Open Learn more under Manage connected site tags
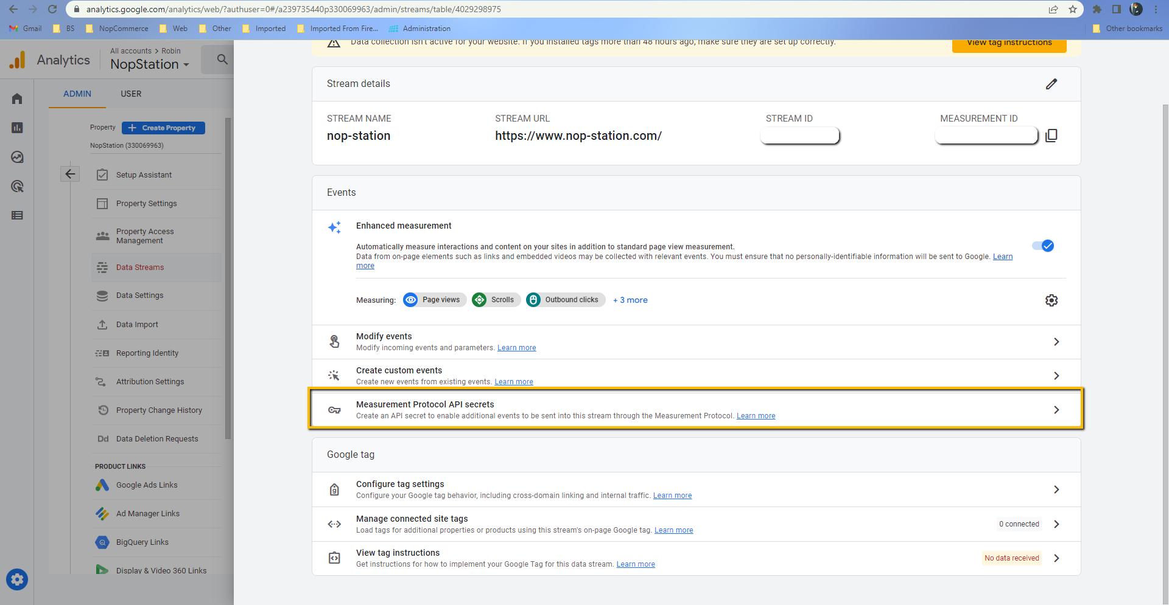 coord(673,530)
